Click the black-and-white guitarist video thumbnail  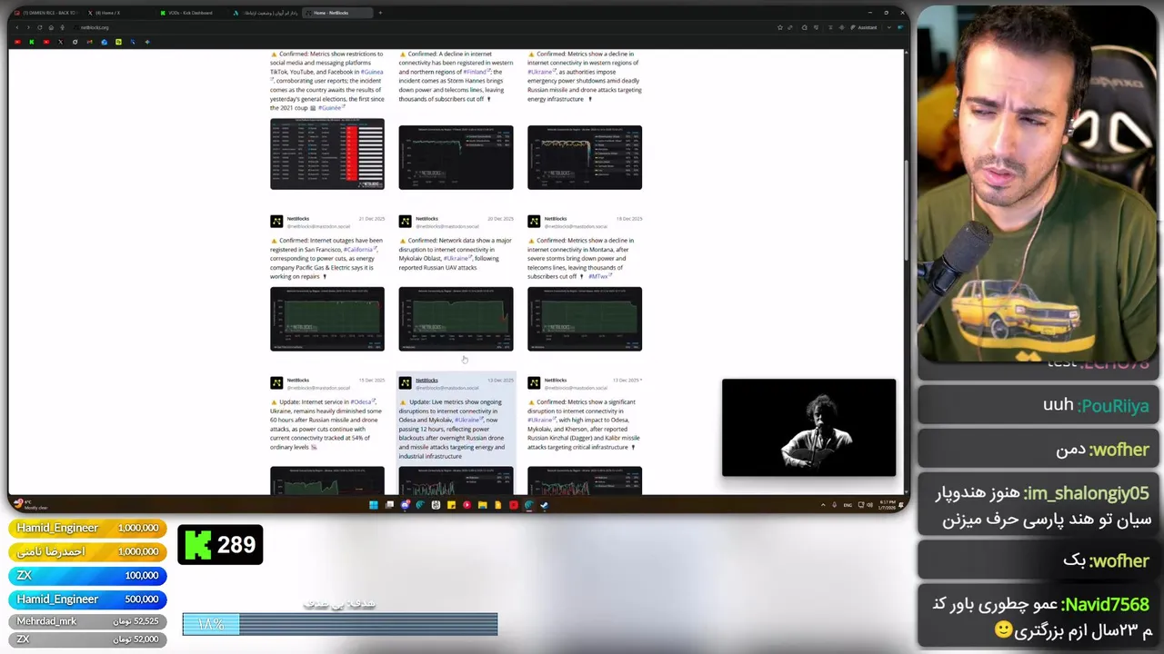coord(808,427)
